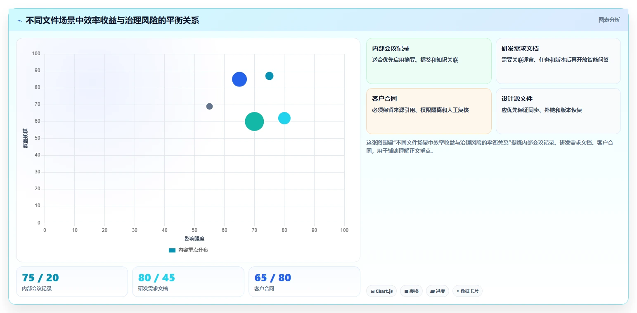The width and height of the screenshot is (637, 313).
Task: Click the 数据卡片 tag
Action: point(467,291)
